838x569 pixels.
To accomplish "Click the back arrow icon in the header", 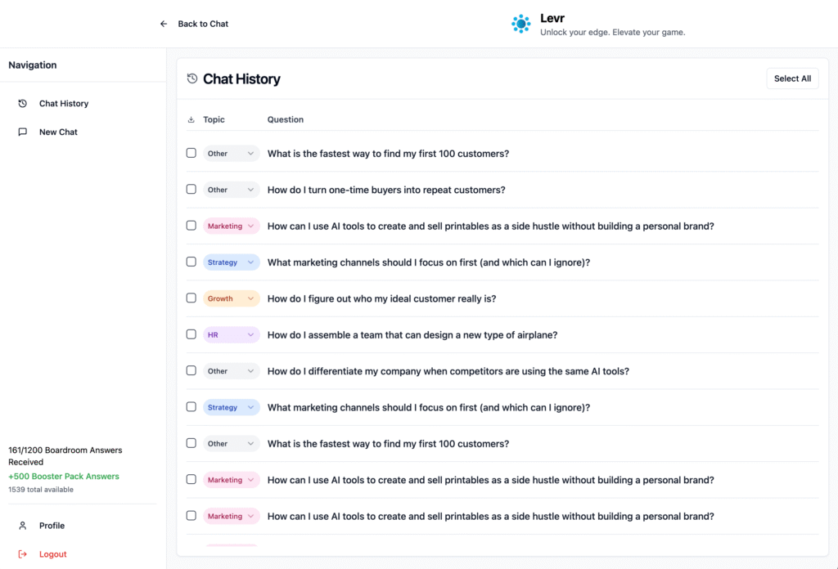I will pos(164,24).
